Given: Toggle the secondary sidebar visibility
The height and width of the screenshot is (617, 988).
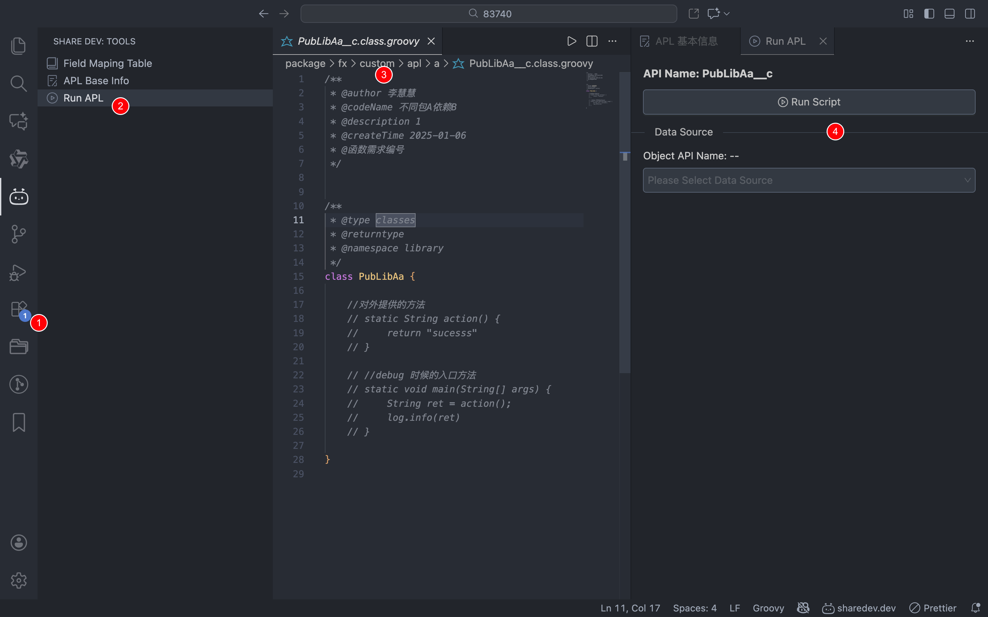Looking at the screenshot, I should (x=969, y=13).
